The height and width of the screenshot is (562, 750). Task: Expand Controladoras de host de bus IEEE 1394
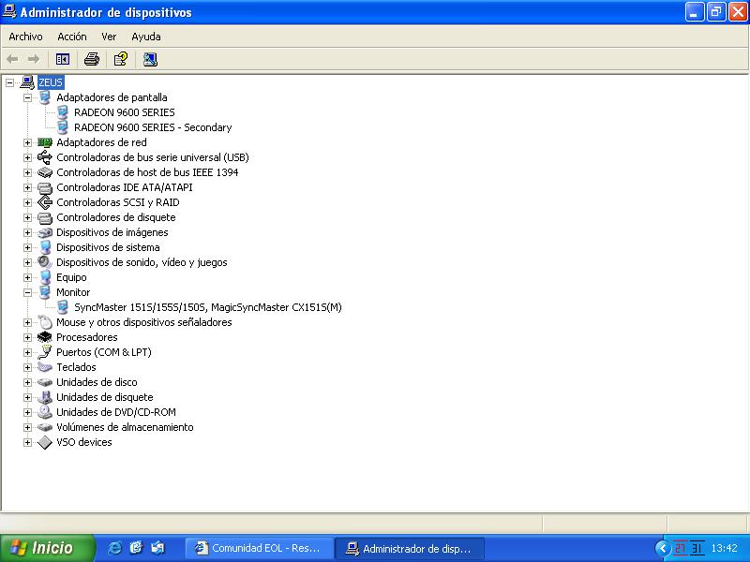click(x=28, y=173)
